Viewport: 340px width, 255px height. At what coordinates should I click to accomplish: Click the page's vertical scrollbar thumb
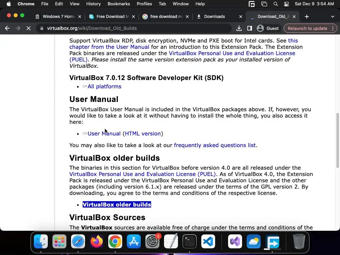pyautogui.click(x=337, y=140)
